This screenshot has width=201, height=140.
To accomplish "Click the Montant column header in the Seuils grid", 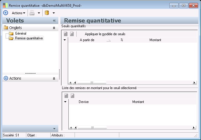I will click(155, 40).
